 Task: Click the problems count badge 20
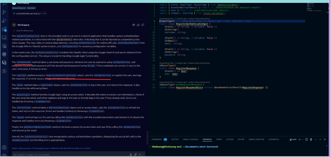point(165,139)
